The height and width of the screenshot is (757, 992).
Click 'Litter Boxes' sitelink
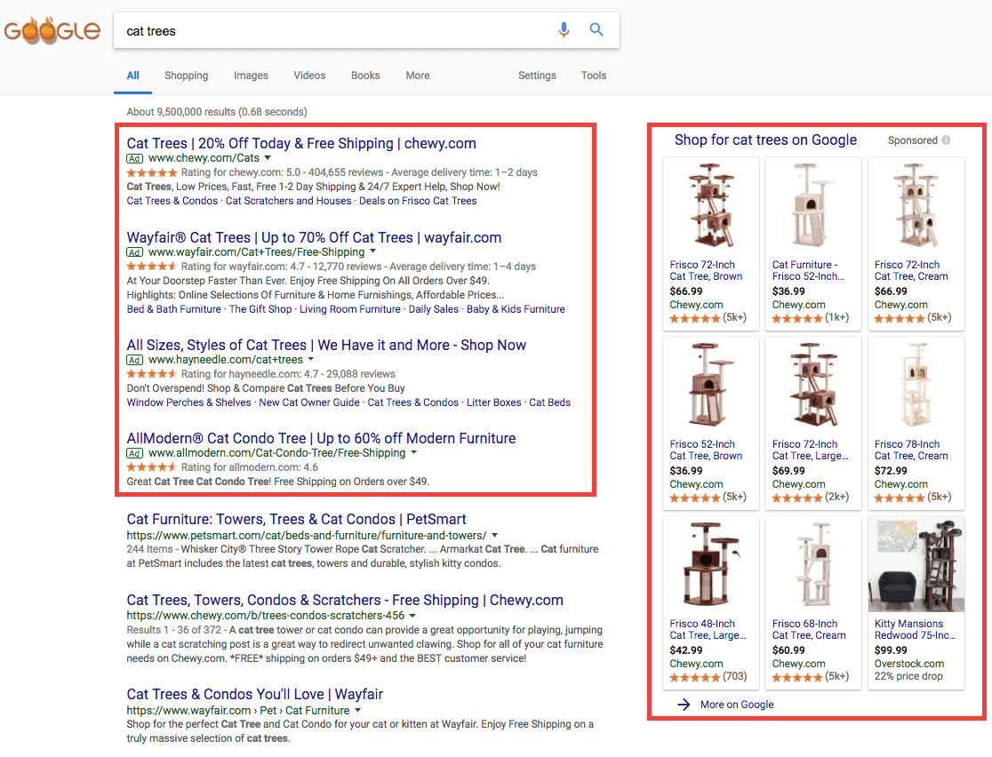pos(494,402)
